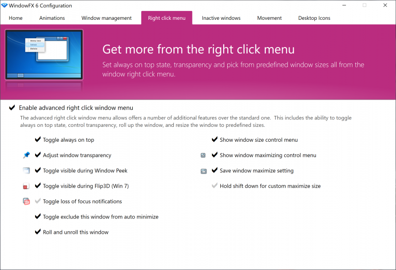The width and height of the screenshot is (396, 270).
Task: Uncheck Toggle always on top
Action: 38,140
